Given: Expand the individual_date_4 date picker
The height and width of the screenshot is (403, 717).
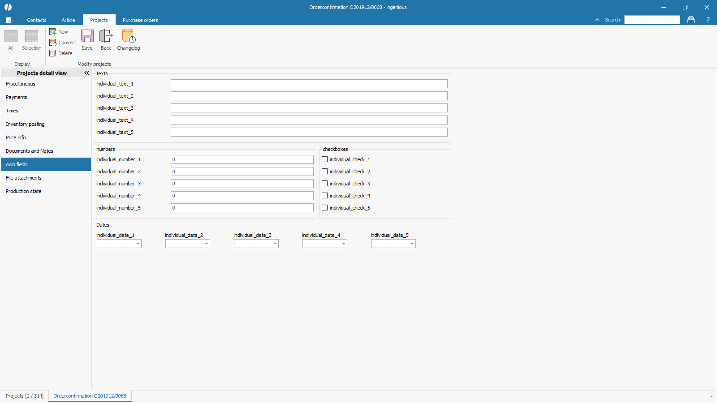Looking at the screenshot, I should 344,244.
